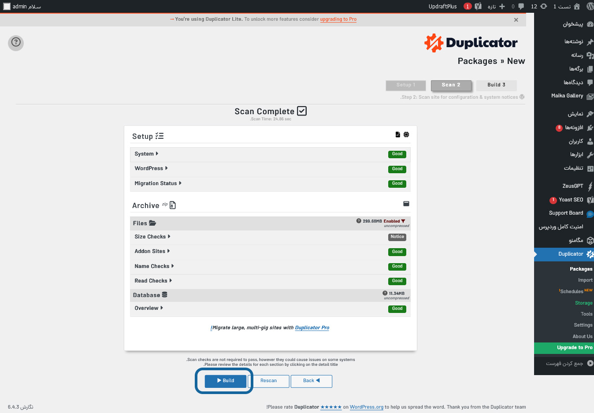
Task: Click the Scan 2 step tab
Action: click(x=451, y=85)
